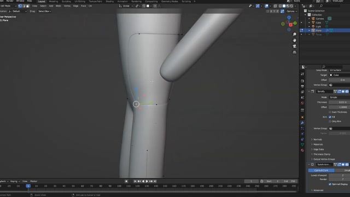Open the View Layer properties tab icon
Viewport: 350px width, 197px height.
pyautogui.click(x=302, y=92)
